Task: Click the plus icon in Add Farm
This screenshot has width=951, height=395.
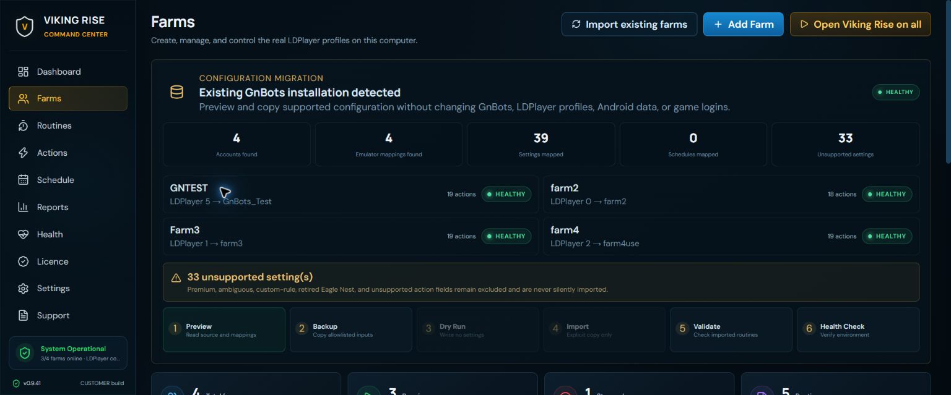Action: coord(718,24)
